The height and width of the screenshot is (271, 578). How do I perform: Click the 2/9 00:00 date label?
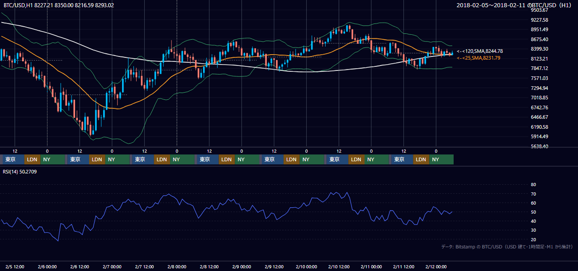point(242,266)
